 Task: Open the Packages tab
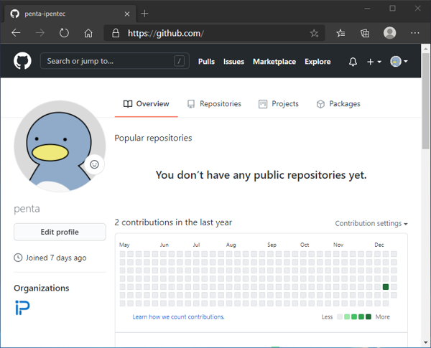click(x=338, y=104)
